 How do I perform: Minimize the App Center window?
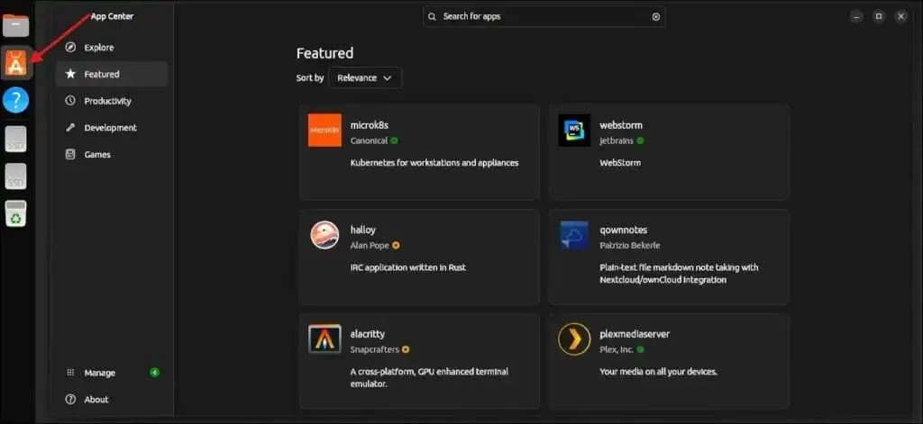[856, 16]
